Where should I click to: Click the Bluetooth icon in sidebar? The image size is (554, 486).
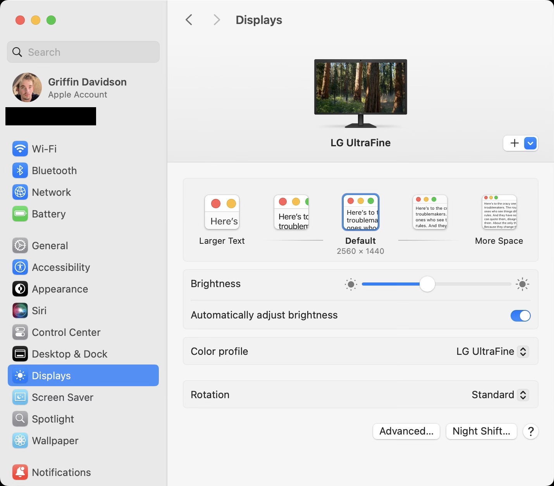[x=20, y=171]
